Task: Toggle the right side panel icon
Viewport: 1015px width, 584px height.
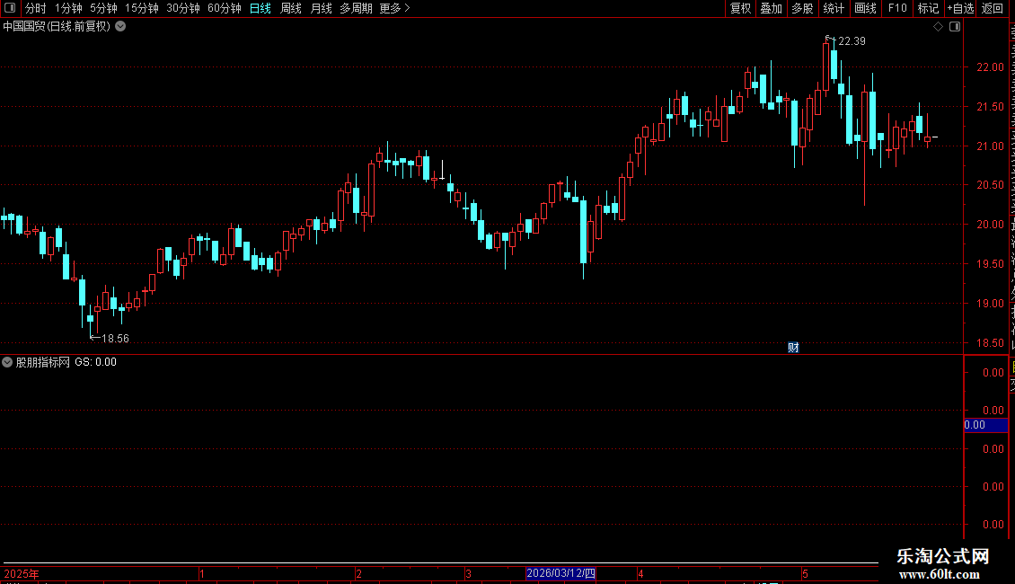Action: (955, 27)
